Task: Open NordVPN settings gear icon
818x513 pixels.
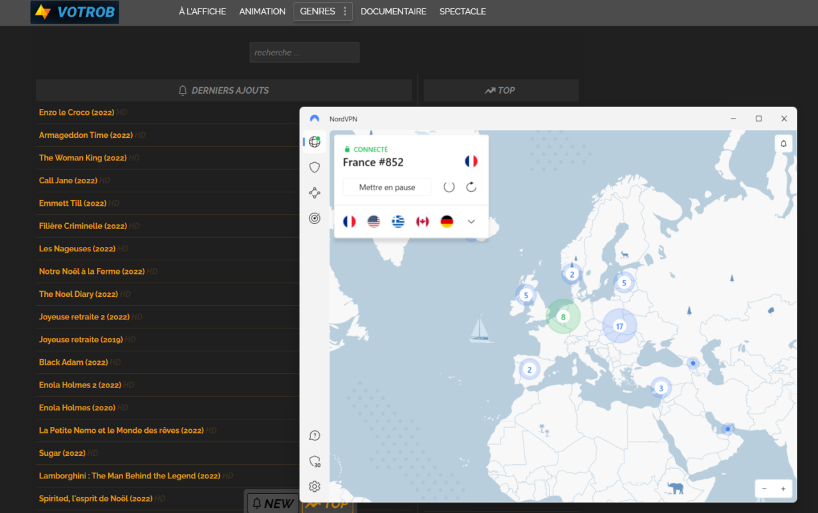Action: [314, 486]
